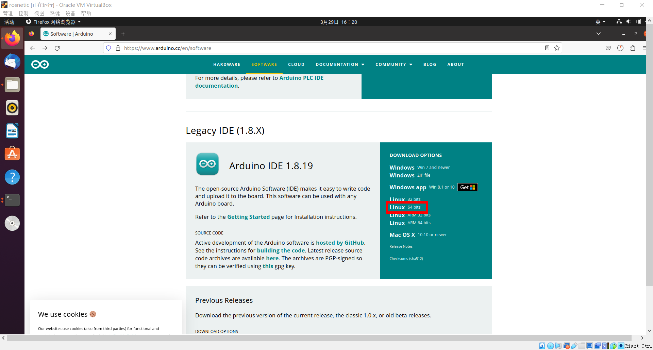Click the Get Windows app button

[467, 187]
